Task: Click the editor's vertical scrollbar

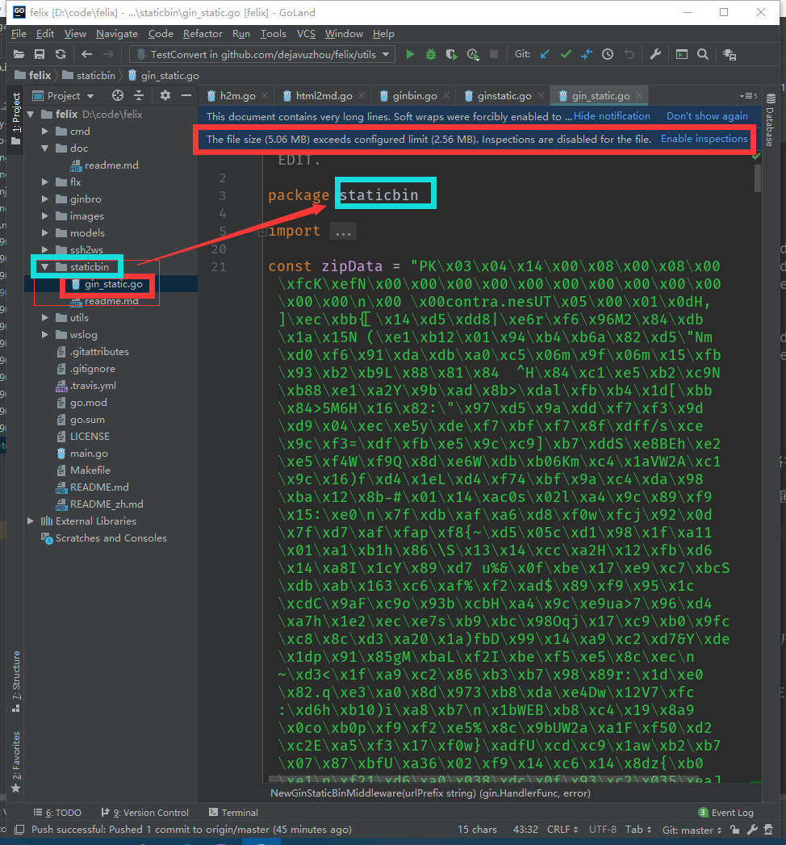Action: click(x=757, y=179)
